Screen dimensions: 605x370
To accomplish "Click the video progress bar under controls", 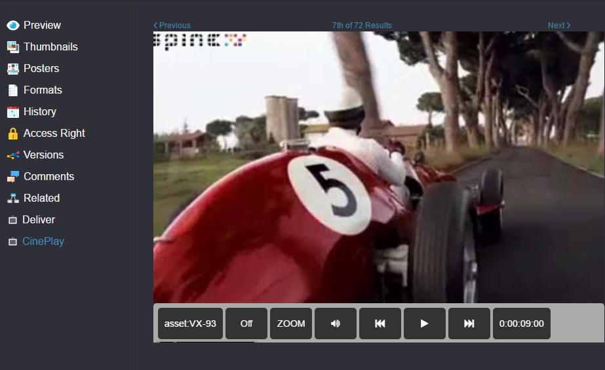I will coord(207,341).
